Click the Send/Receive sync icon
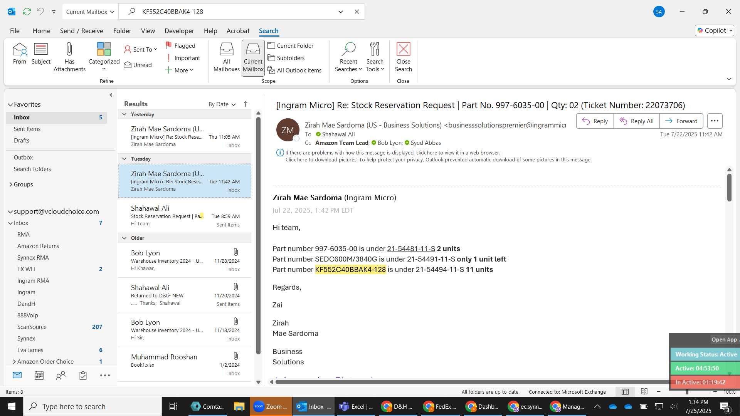This screenshot has height=416, width=740. [27, 12]
